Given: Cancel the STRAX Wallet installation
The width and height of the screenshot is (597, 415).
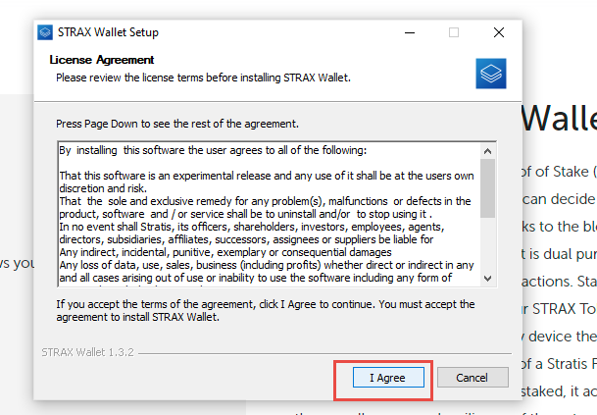Looking at the screenshot, I should [x=473, y=377].
